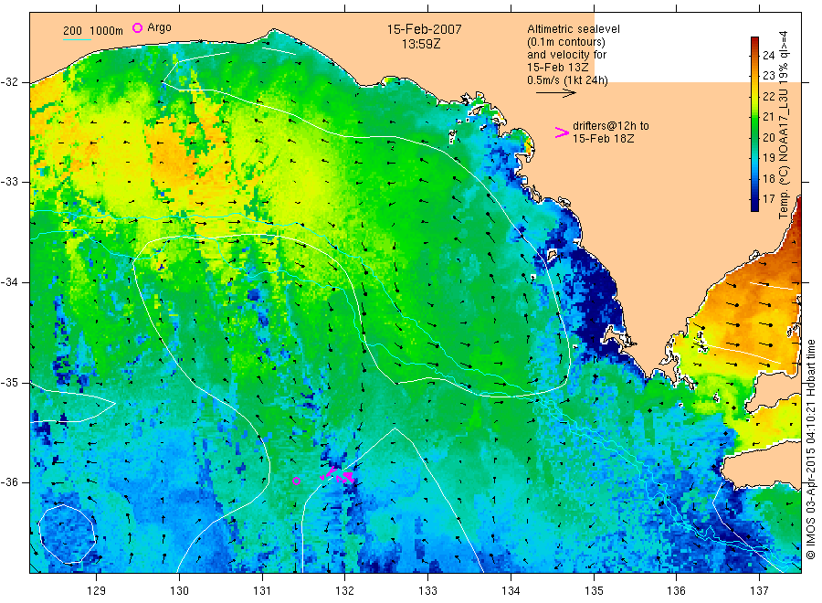
Task: Click the magenta drifter tracks near 132°E
Action: [x=337, y=474]
